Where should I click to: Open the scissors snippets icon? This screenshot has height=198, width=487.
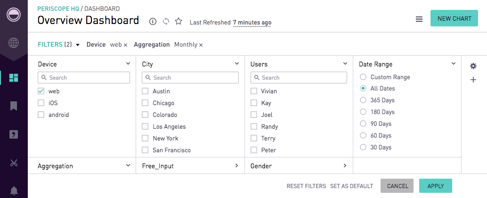coord(14,163)
